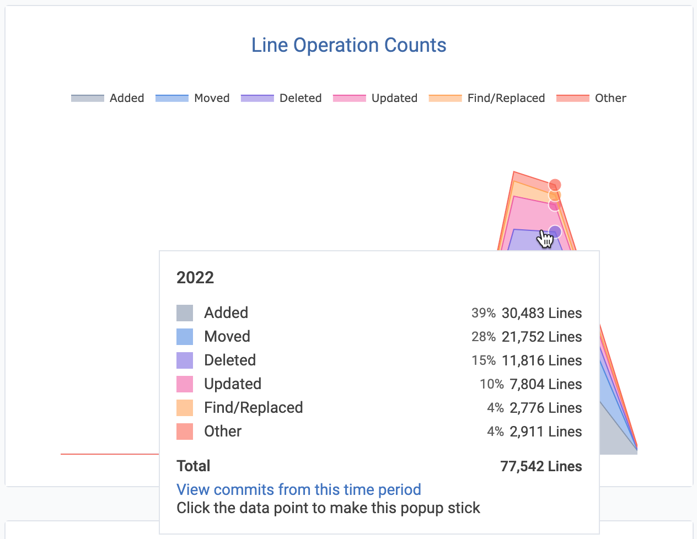Click the gray Added swatch in the popup
The height and width of the screenshot is (539, 697).
(x=185, y=313)
